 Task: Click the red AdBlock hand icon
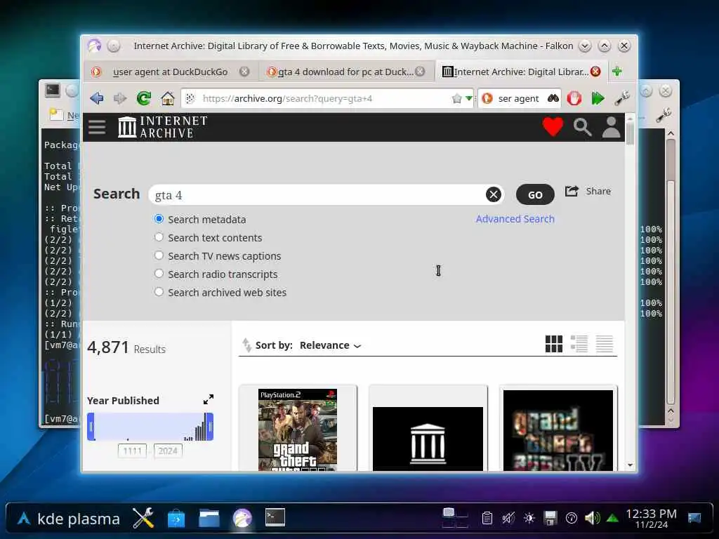(574, 98)
